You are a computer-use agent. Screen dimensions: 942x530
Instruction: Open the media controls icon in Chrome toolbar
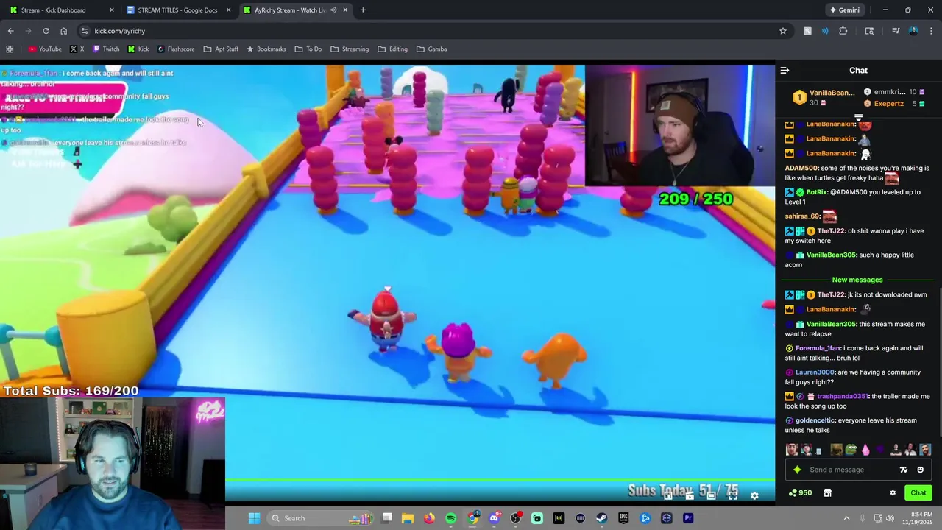(896, 31)
